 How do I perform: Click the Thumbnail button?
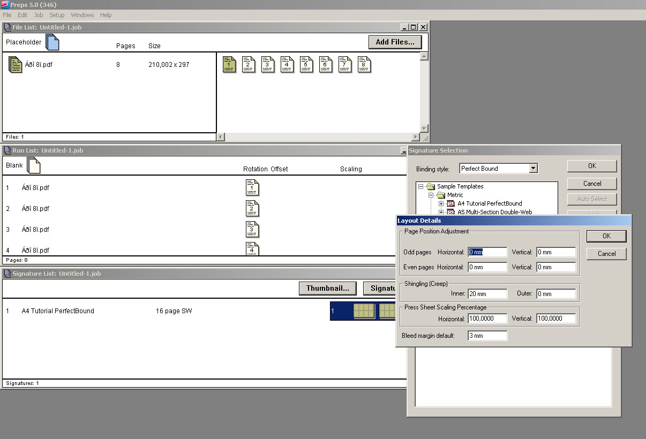tap(327, 289)
